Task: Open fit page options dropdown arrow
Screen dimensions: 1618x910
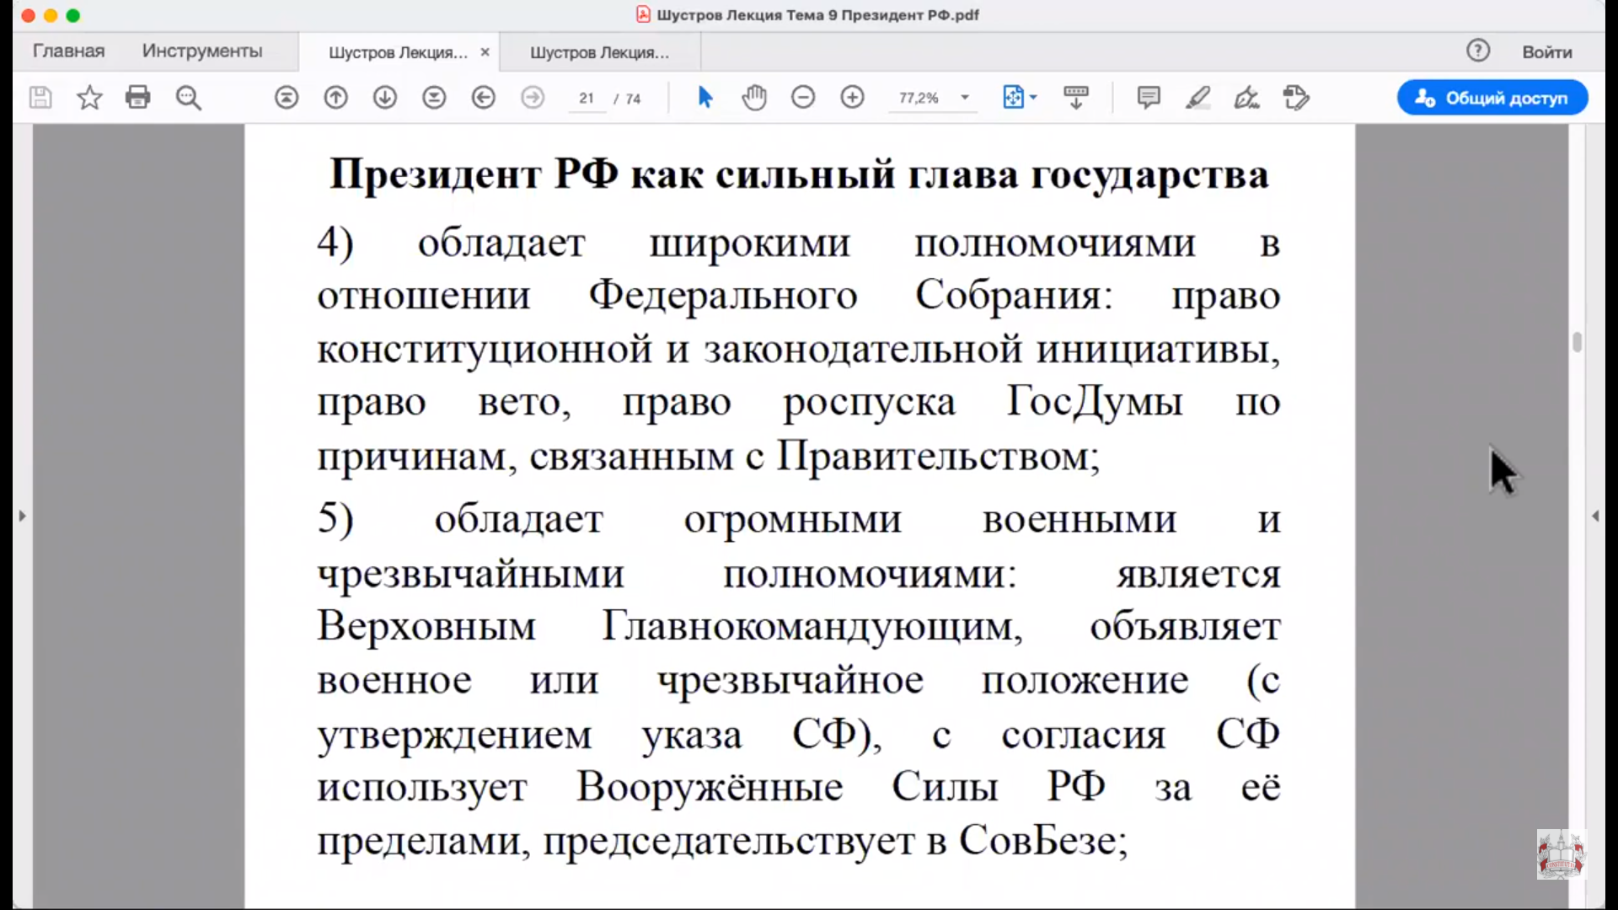Action: point(1033,98)
